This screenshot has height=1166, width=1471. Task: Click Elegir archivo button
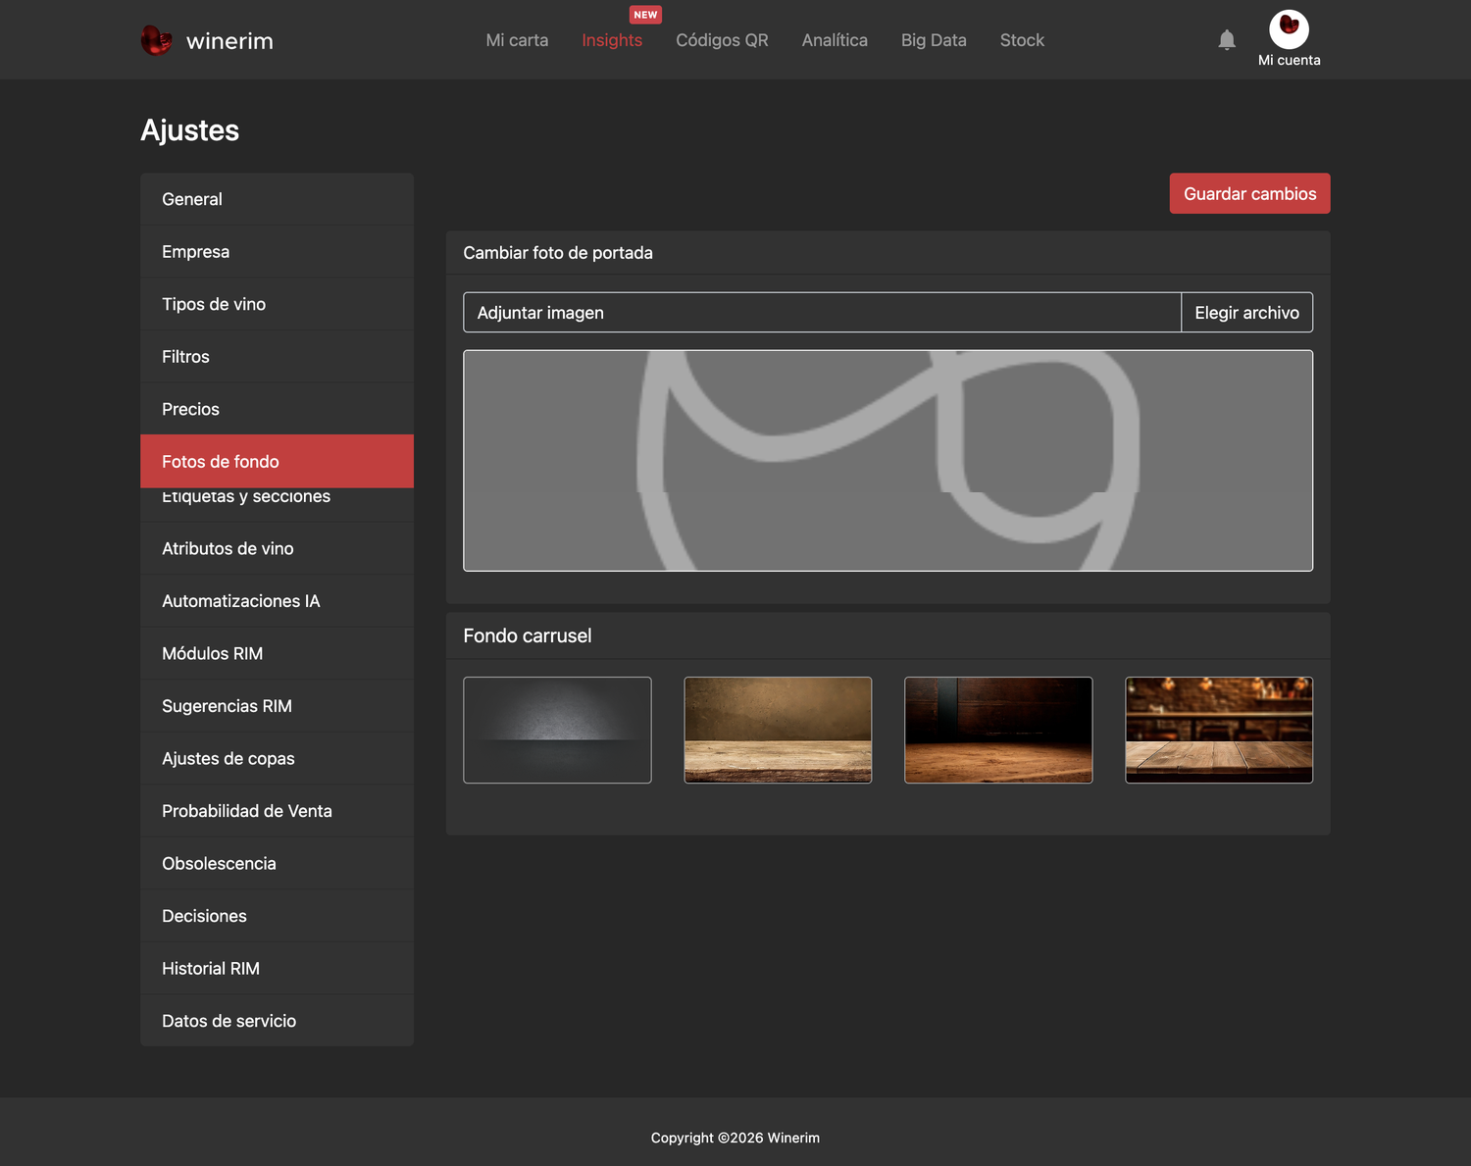(1246, 312)
